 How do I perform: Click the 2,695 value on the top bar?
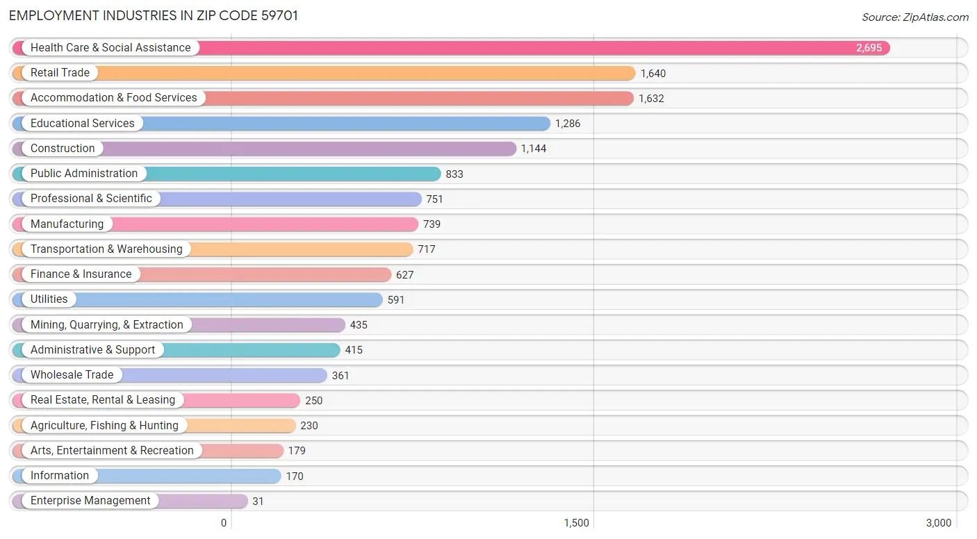point(869,48)
